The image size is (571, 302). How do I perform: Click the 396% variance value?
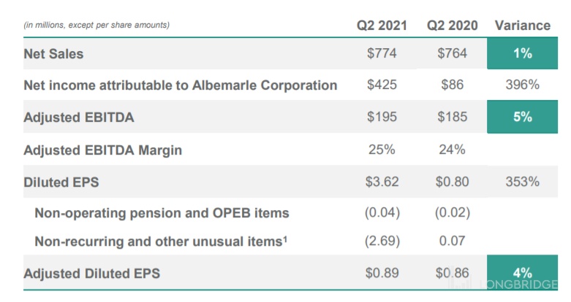click(522, 85)
